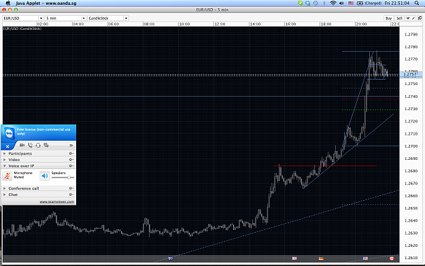Click the blue sync menu bar icon
This screenshot has height=266, width=425.
point(307,3)
